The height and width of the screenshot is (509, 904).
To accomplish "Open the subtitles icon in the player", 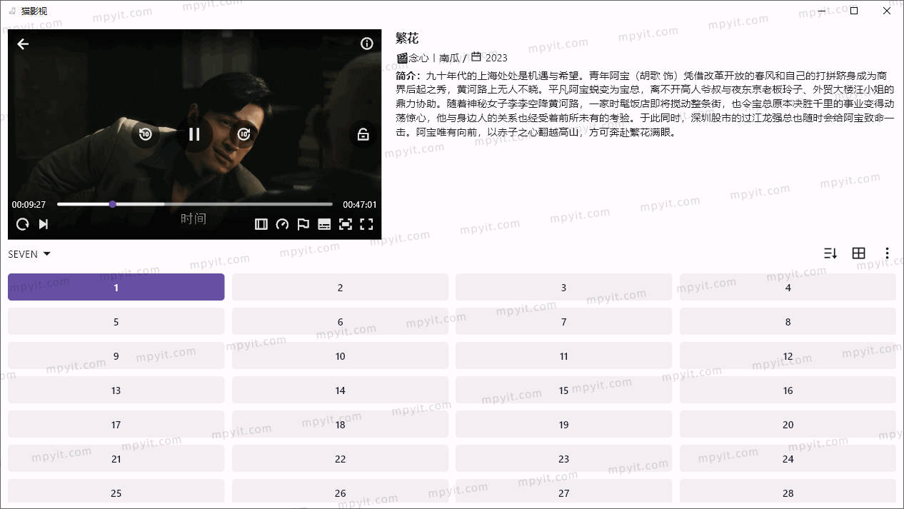I will pyautogui.click(x=324, y=224).
